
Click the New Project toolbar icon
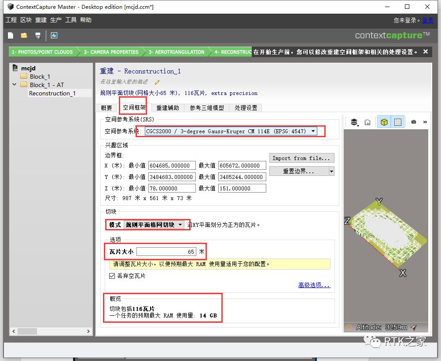click(11, 36)
